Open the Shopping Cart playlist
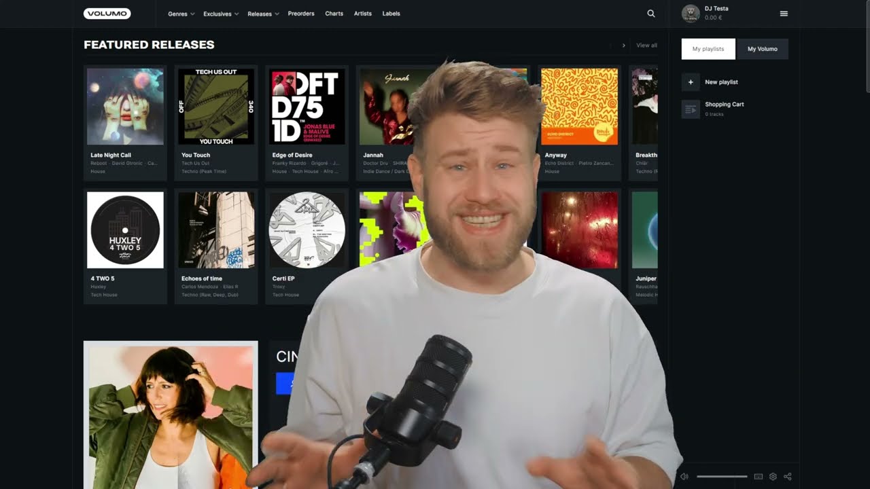870x489 pixels. [725, 105]
